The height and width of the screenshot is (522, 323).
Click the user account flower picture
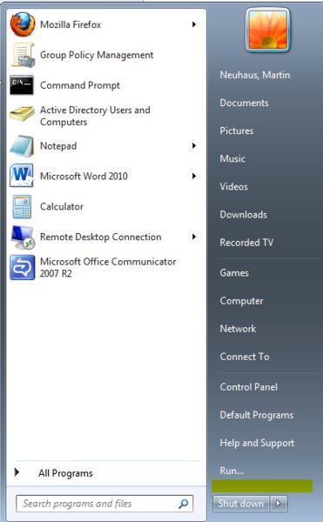pyautogui.click(x=268, y=30)
